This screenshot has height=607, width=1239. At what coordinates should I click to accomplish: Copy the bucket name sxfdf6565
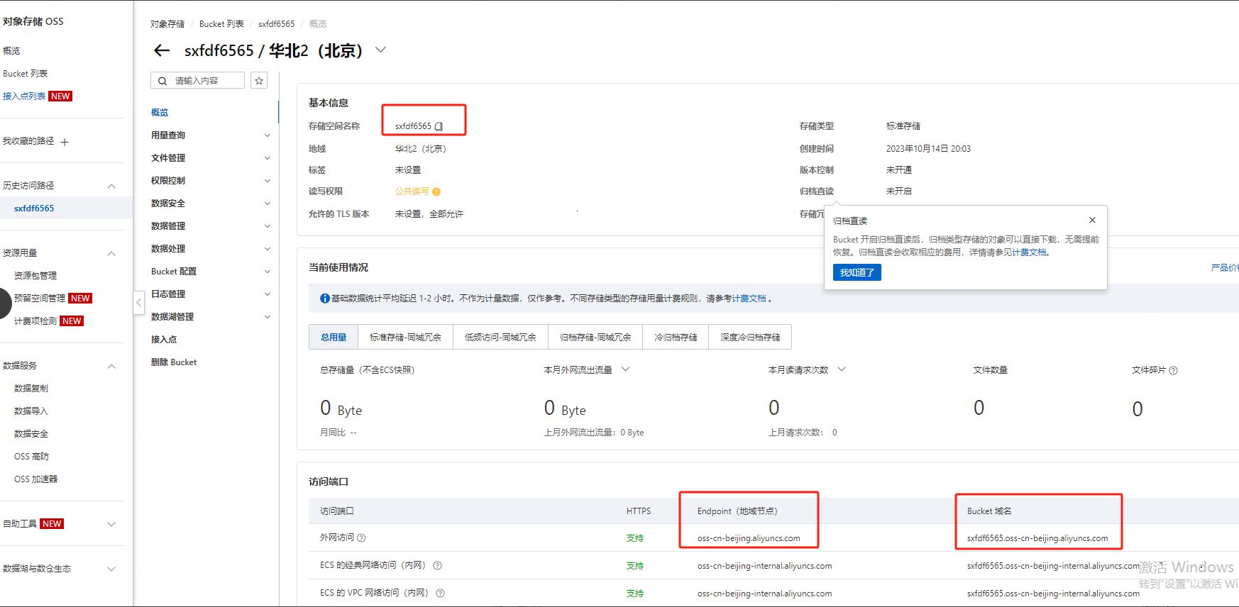coord(439,126)
